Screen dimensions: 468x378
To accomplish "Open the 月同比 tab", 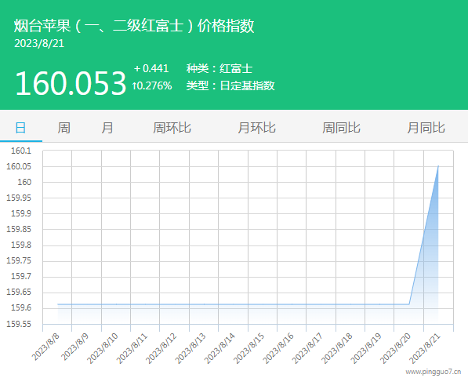I will point(426,128).
